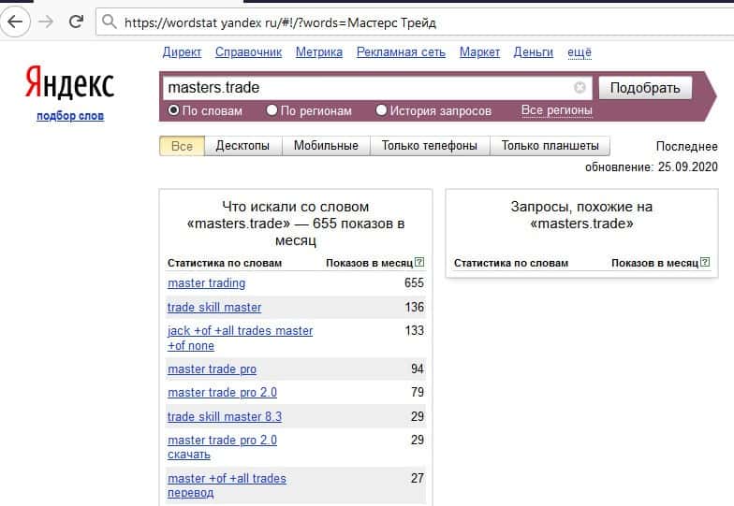The width and height of the screenshot is (734, 506).
Task: Open jack +of +all trades master query
Action: coord(240,339)
